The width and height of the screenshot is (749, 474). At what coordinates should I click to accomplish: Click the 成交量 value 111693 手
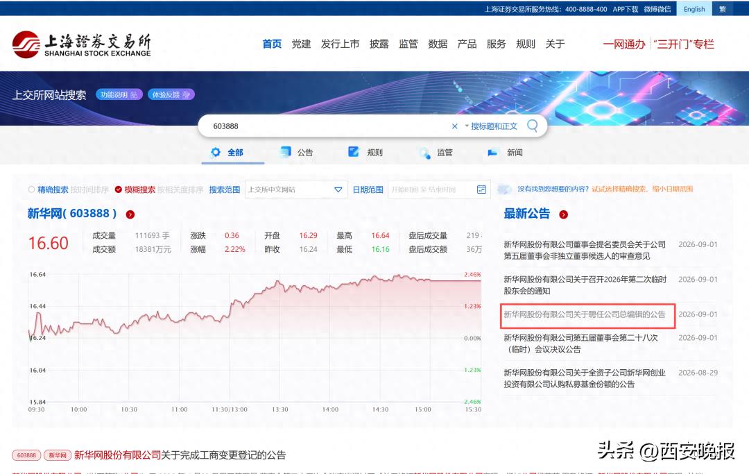tap(153, 235)
